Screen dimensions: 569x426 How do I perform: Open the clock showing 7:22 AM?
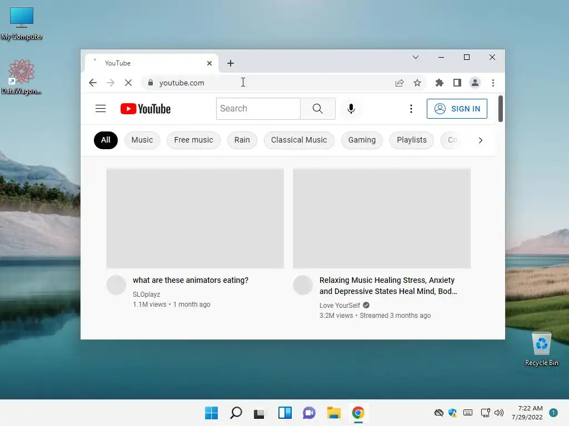click(x=527, y=413)
